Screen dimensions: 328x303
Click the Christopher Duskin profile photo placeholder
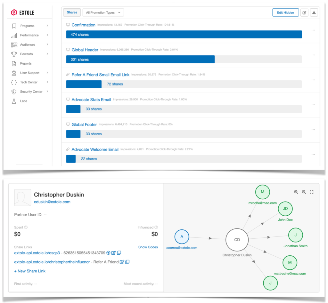pyautogui.click(x=23, y=197)
